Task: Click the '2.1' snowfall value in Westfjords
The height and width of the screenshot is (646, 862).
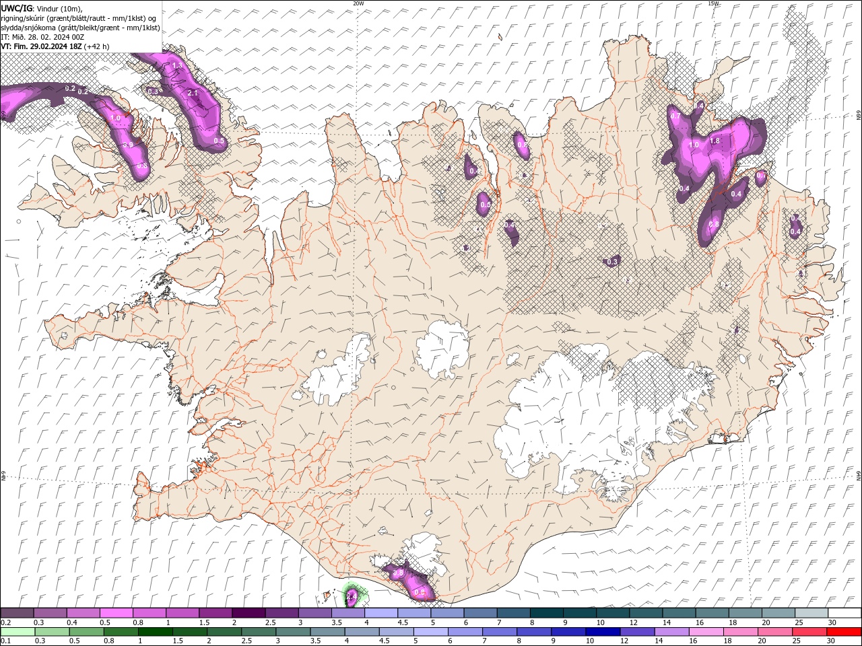Action: (x=193, y=93)
